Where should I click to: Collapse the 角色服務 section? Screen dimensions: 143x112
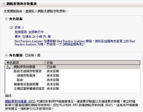[x=6, y=55]
